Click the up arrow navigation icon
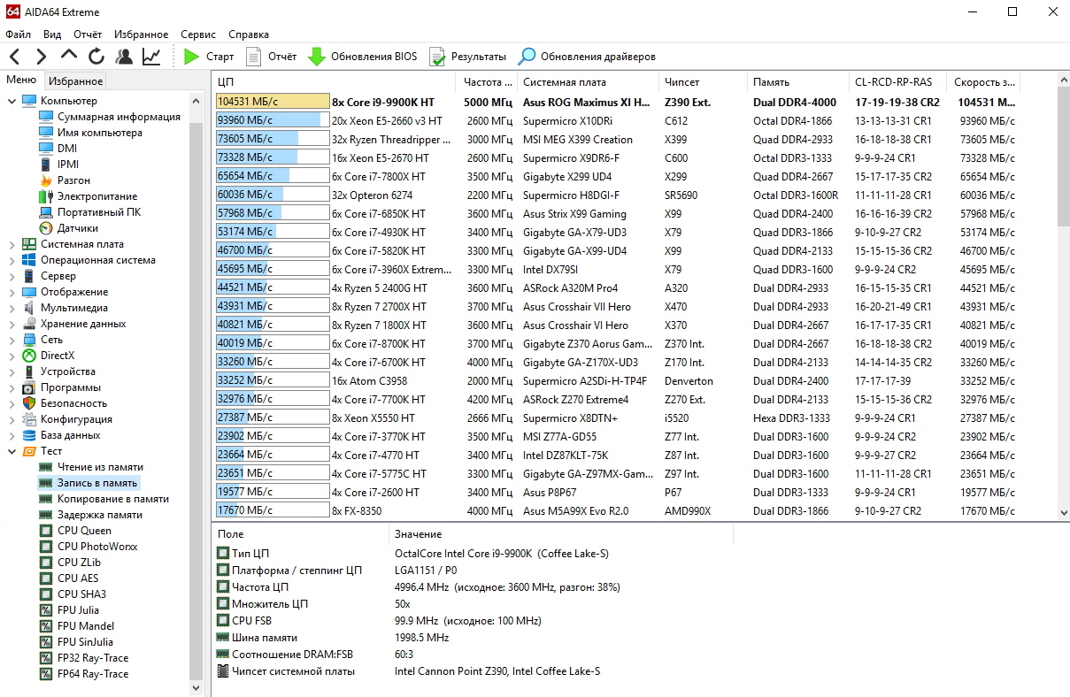The image size is (1070, 697). coord(68,56)
